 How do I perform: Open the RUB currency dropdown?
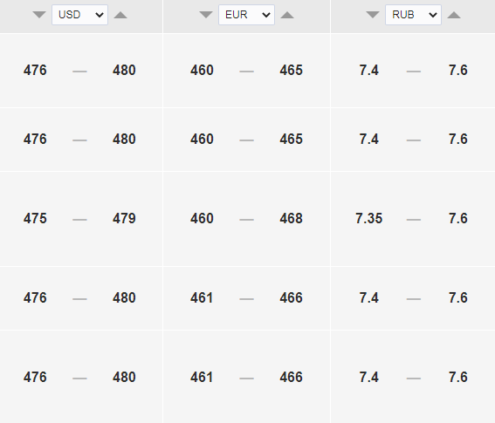413,15
